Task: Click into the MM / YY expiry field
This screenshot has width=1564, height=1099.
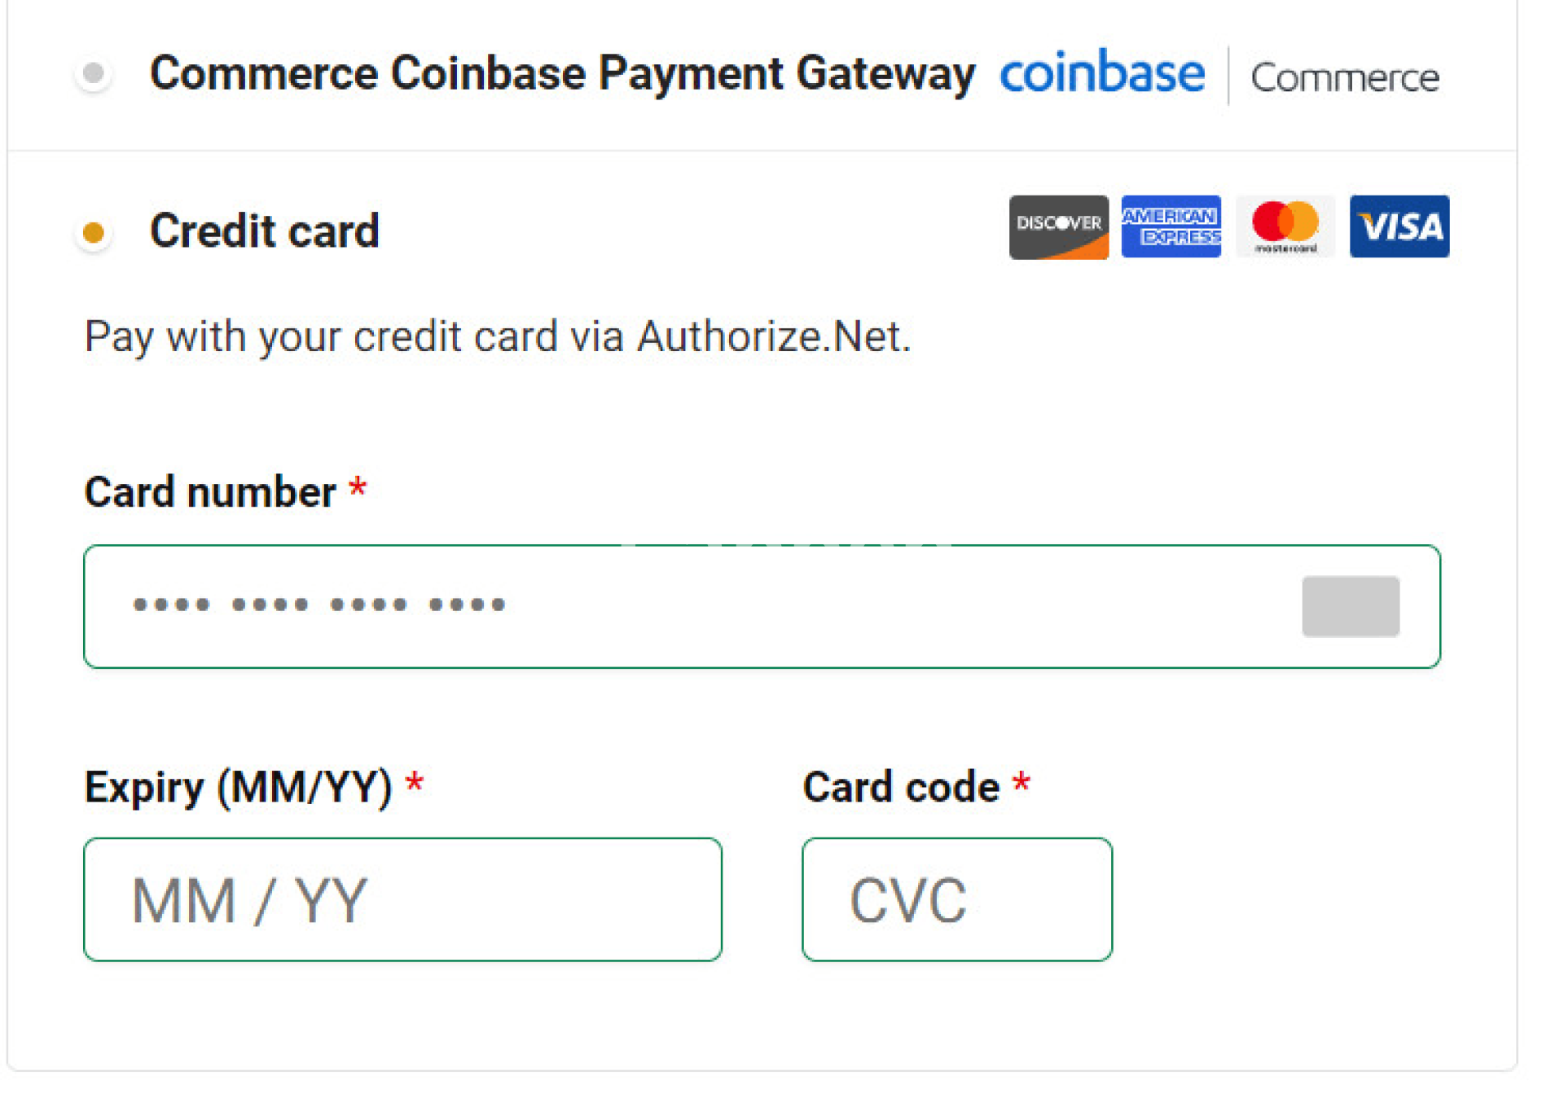Action: 402,899
